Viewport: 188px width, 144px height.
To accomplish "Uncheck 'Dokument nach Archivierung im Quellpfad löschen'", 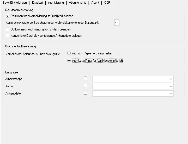I will click(7, 16).
